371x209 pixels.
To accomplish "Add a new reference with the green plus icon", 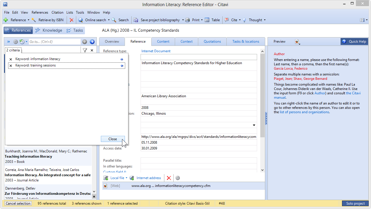I will coord(6,20).
